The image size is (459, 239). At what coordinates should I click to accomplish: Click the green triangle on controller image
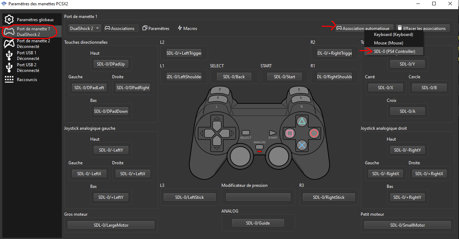pyautogui.click(x=302, y=122)
